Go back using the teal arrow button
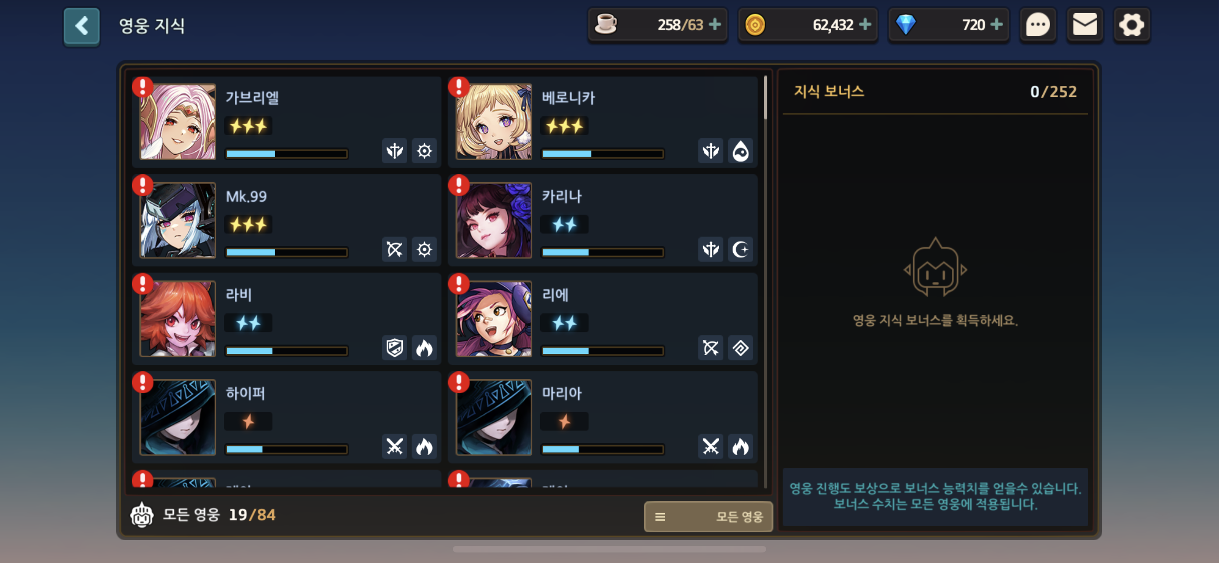 tap(81, 26)
